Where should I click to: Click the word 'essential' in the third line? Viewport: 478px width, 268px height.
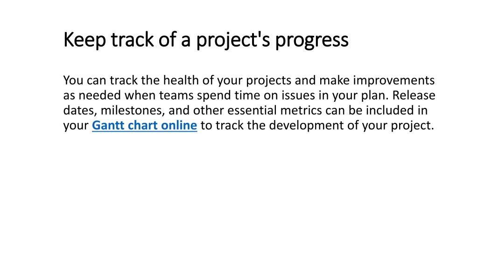click(252, 110)
